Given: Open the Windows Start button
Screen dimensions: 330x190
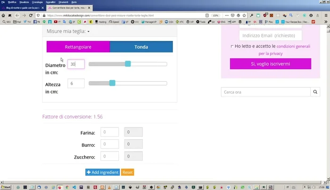Looking at the screenshot, I should tap(6, 187).
